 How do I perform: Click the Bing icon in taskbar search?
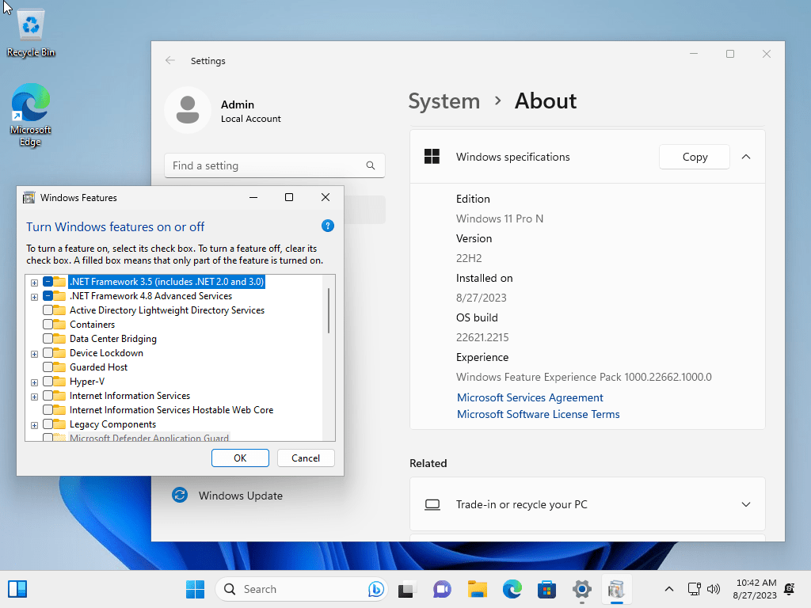pyautogui.click(x=376, y=589)
